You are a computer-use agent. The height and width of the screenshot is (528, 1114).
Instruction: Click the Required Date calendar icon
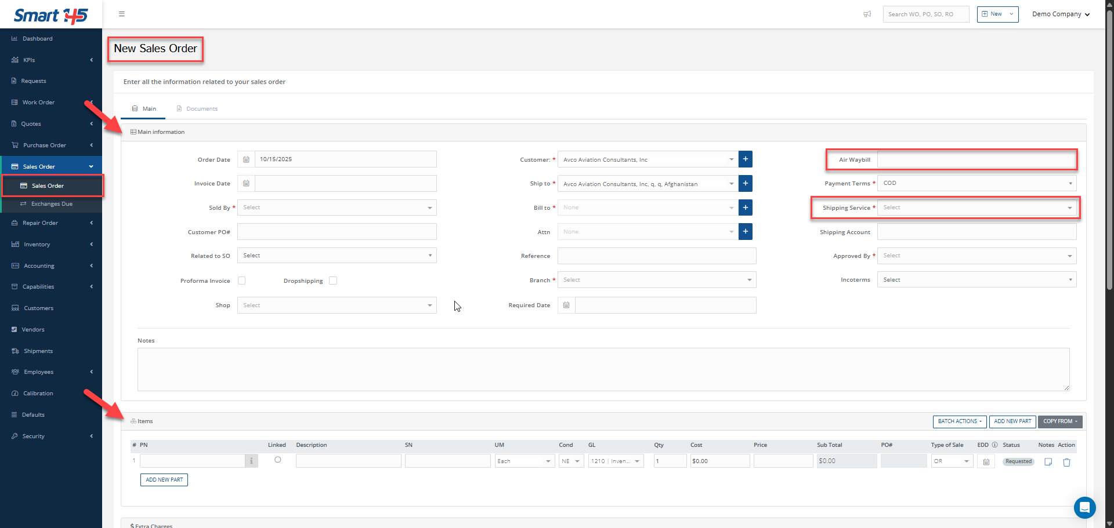pos(566,305)
